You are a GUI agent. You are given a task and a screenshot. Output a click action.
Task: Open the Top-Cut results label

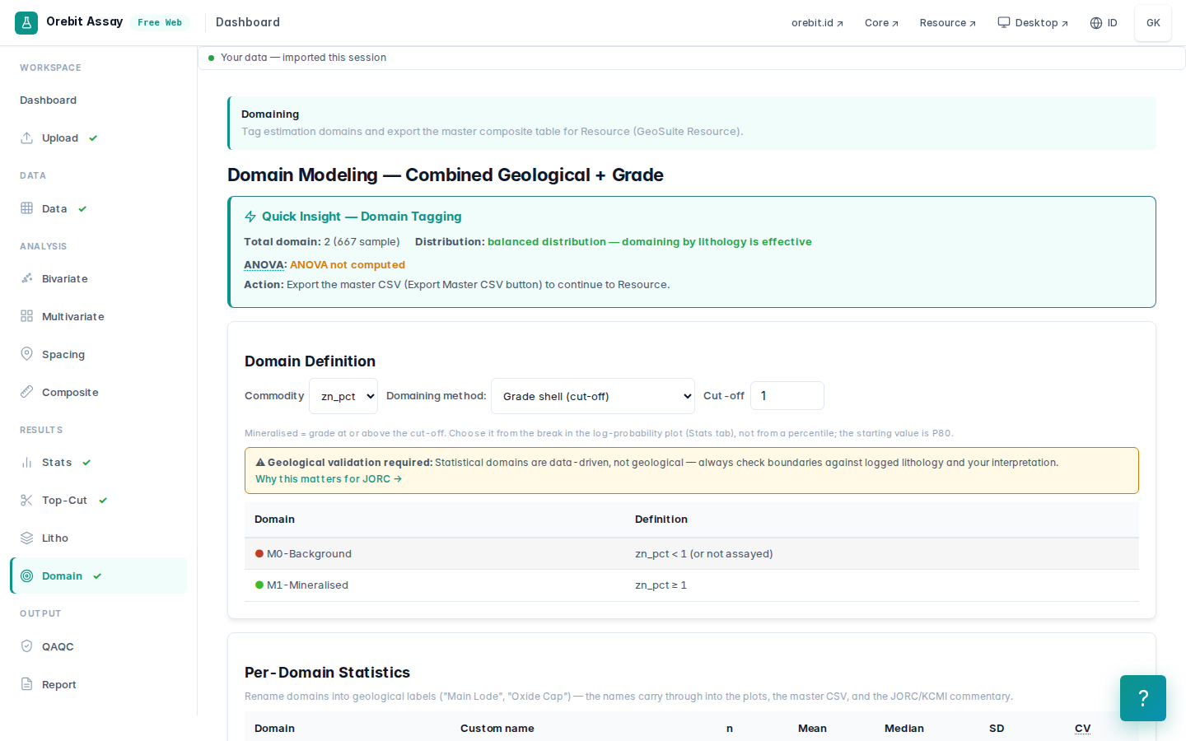tap(64, 501)
